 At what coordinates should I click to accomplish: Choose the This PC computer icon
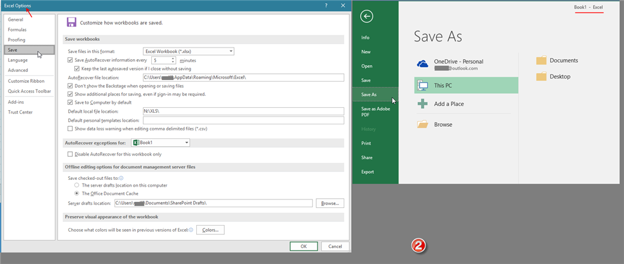(x=422, y=85)
